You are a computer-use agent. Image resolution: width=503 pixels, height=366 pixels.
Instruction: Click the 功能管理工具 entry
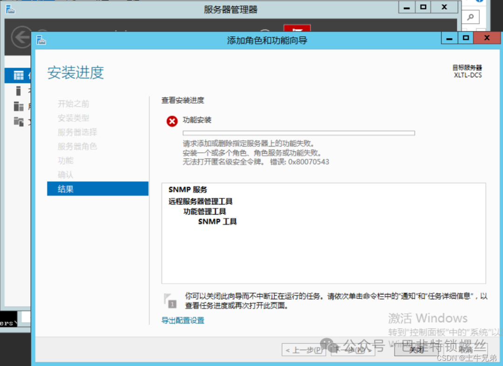tap(204, 211)
